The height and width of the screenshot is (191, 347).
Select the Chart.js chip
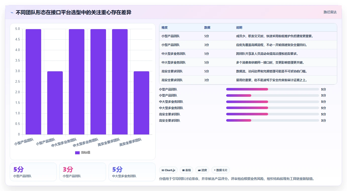[168, 170]
